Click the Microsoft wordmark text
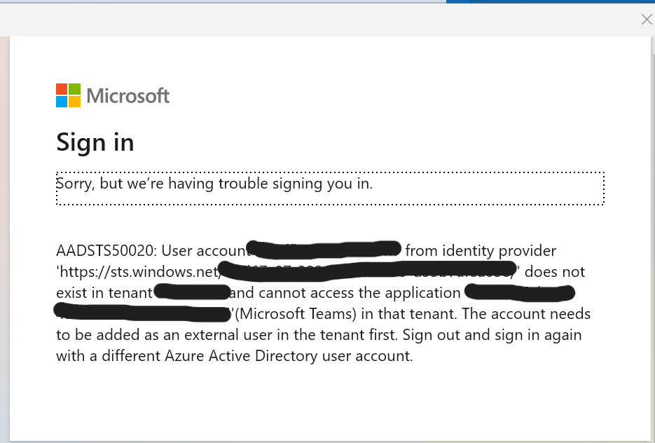This screenshot has width=655, height=443. [x=128, y=95]
